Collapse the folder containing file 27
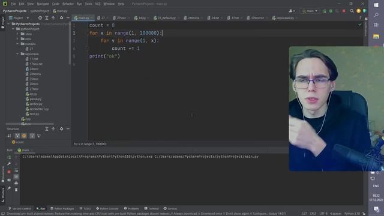The image size is (384, 216). pyautogui.click(x=17, y=44)
